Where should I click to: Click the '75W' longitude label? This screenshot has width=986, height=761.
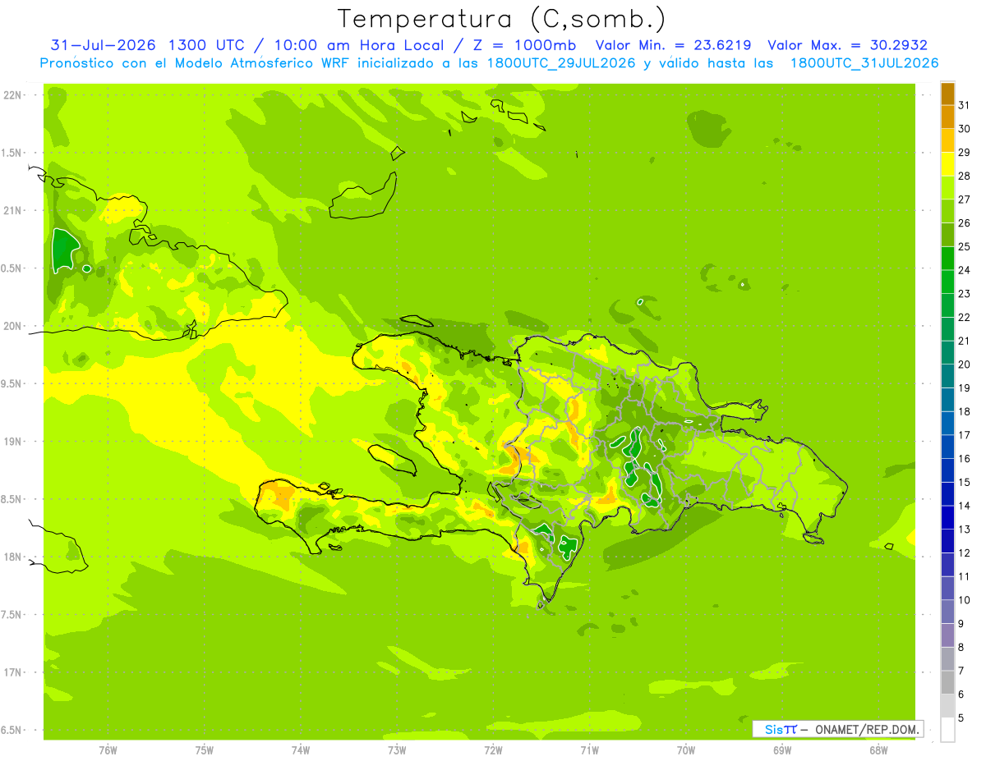tap(205, 750)
